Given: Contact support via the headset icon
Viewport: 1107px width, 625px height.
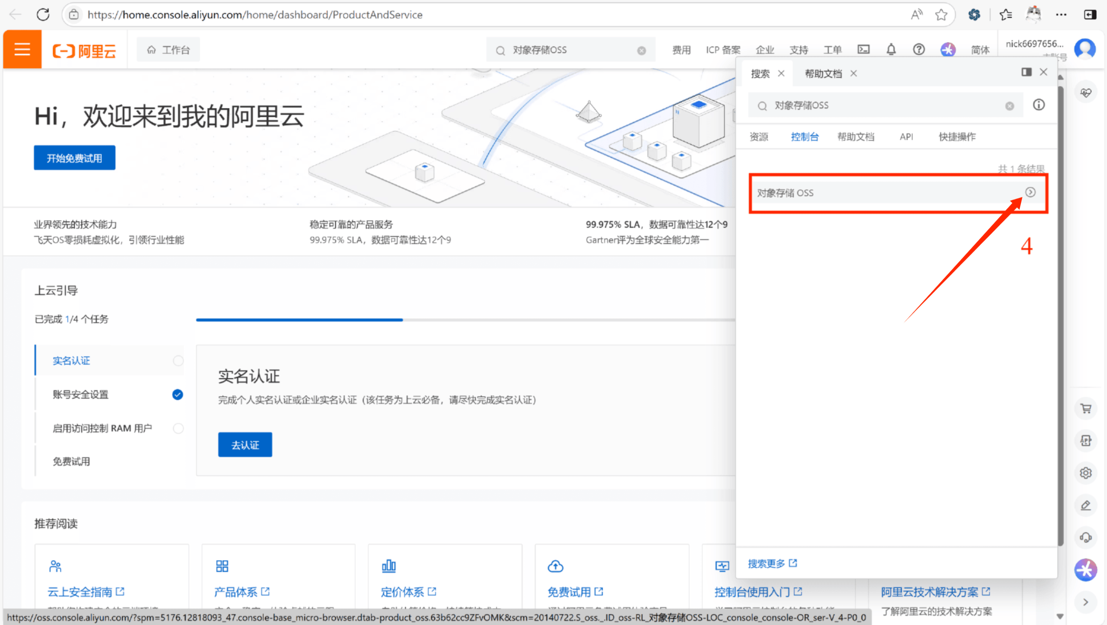Looking at the screenshot, I should [1086, 537].
